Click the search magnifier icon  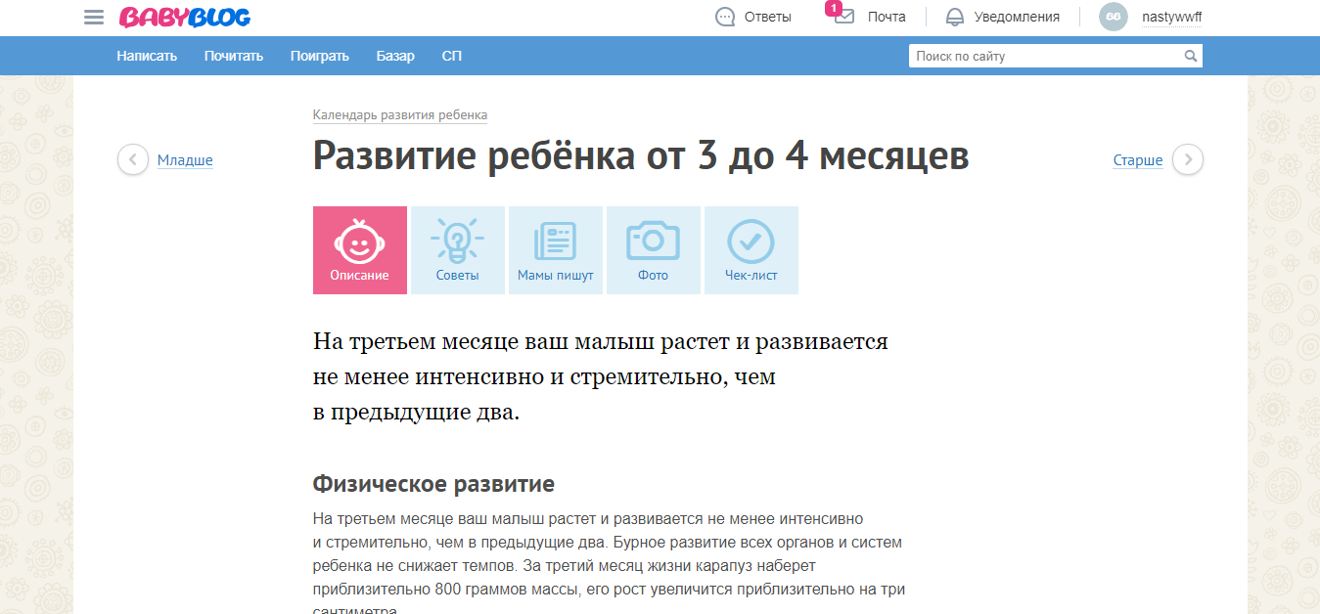(1191, 56)
